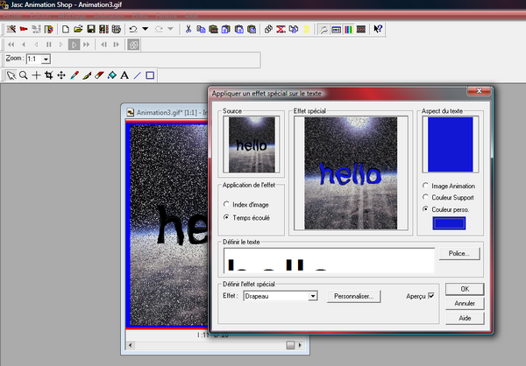Copy frames using the Copy icon
The width and height of the screenshot is (526, 366).
tap(201, 29)
